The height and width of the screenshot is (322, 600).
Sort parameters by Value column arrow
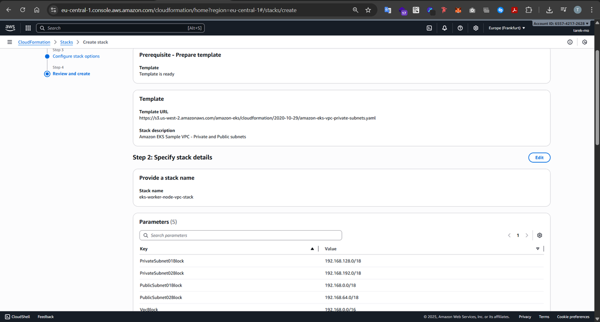click(x=538, y=249)
